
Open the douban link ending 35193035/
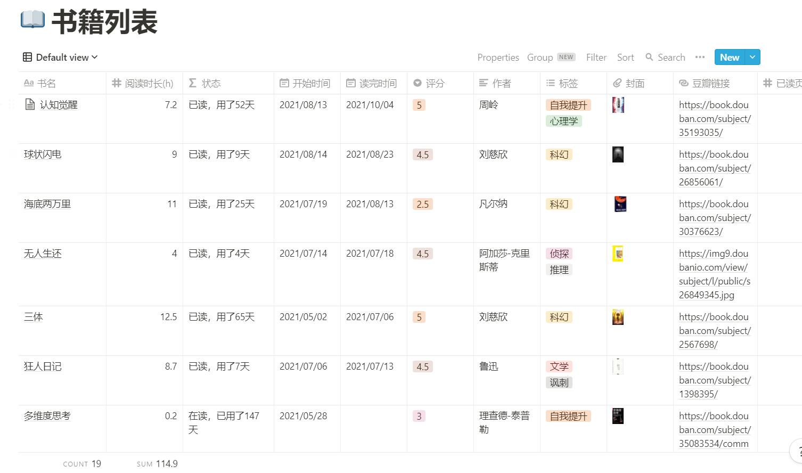[x=715, y=119]
